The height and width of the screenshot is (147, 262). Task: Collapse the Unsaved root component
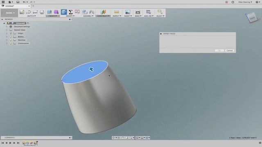[x=4, y=23]
